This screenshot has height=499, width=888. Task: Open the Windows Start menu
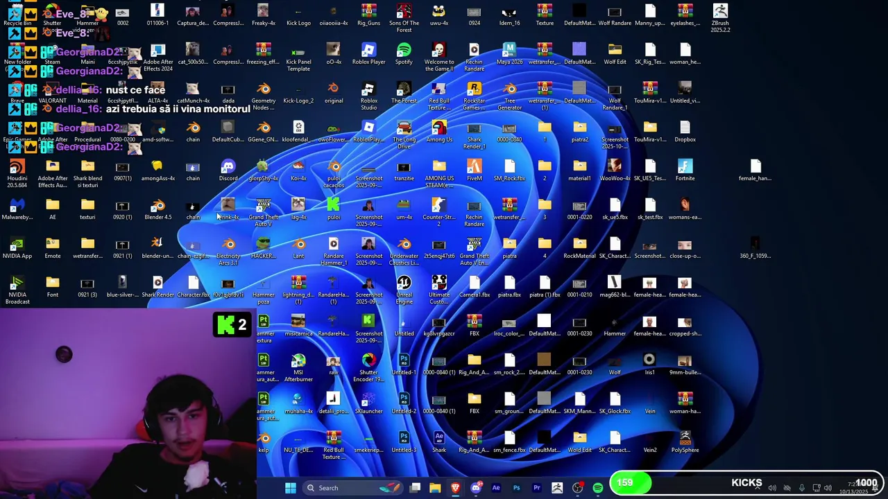pyautogui.click(x=291, y=488)
